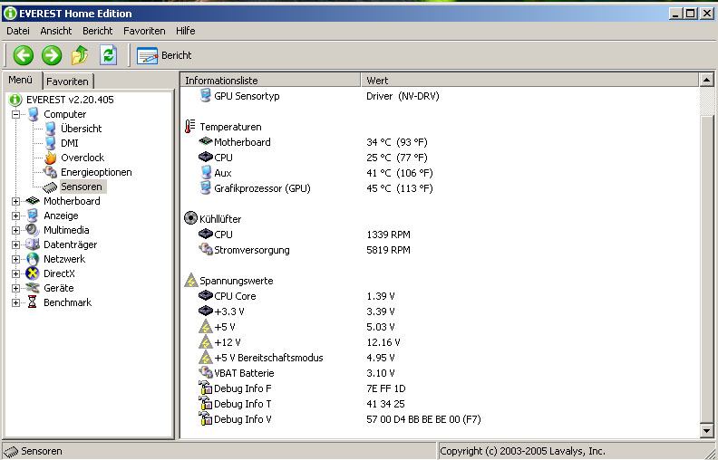Expand the Anzeige tree node
Screen dimensions: 718x460
[15, 216]
